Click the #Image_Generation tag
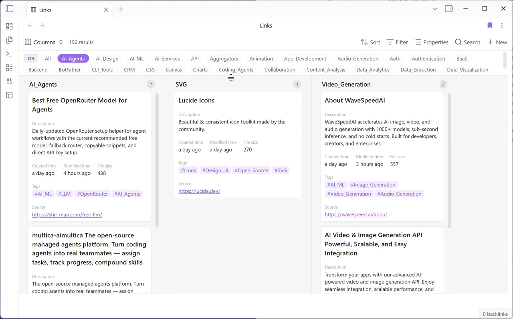Viewport: 513px width, 319px height. click(373, 185)
